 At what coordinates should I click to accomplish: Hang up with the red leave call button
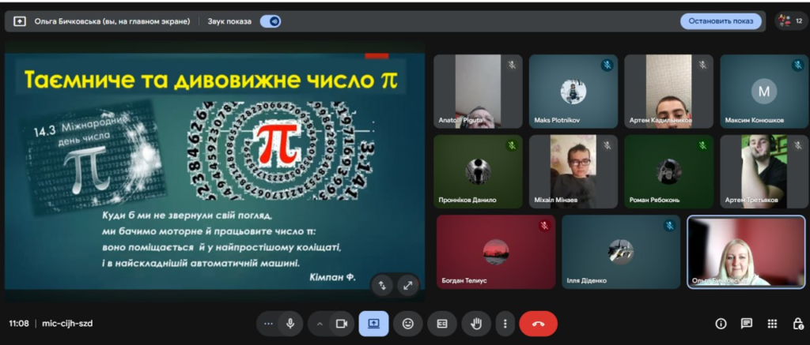(538, 324)
